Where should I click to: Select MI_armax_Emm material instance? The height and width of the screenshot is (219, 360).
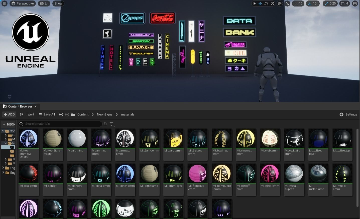coord(125,144)
